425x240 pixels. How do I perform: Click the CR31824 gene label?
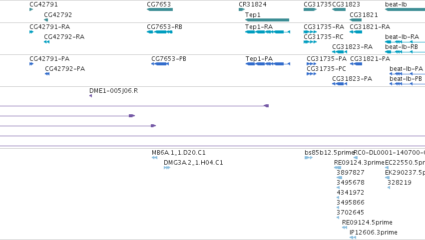click(x=253, y=4)
